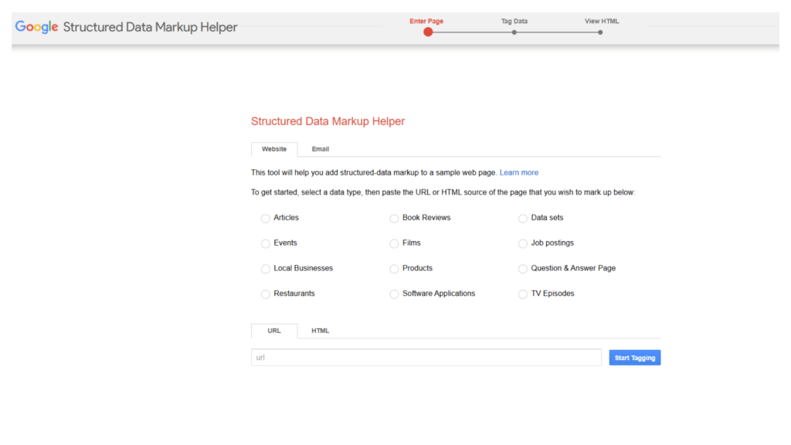Open the HTML input tab
791x445 pixels.
coord(321,331)
